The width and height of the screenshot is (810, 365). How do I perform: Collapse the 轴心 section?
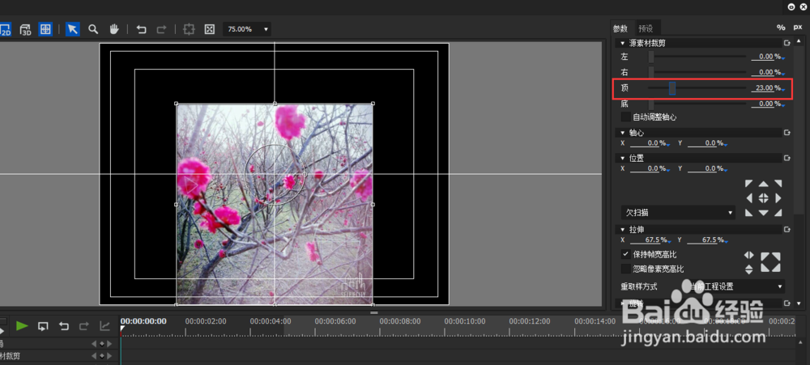point(622,133)
